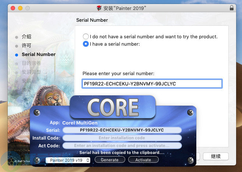
Task: Click the 许可 step in installer sidebar
Action: (27, 46)
